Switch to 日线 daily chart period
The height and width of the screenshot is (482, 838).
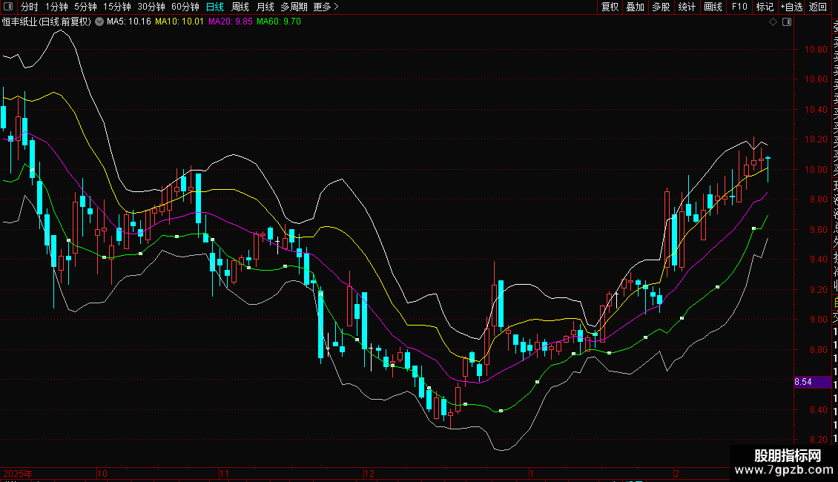[215, 7]
